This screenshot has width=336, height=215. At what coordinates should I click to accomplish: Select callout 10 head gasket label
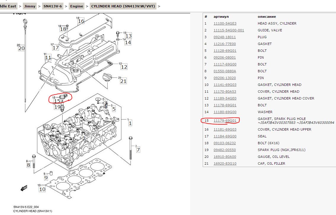coord(42,189)
